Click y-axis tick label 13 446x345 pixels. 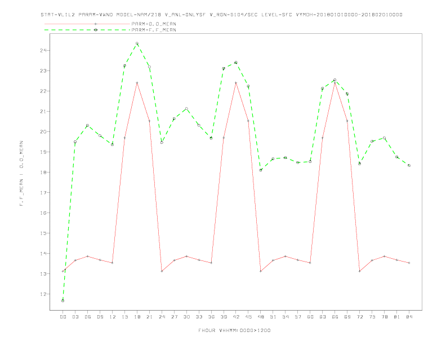tap(43, 274)
